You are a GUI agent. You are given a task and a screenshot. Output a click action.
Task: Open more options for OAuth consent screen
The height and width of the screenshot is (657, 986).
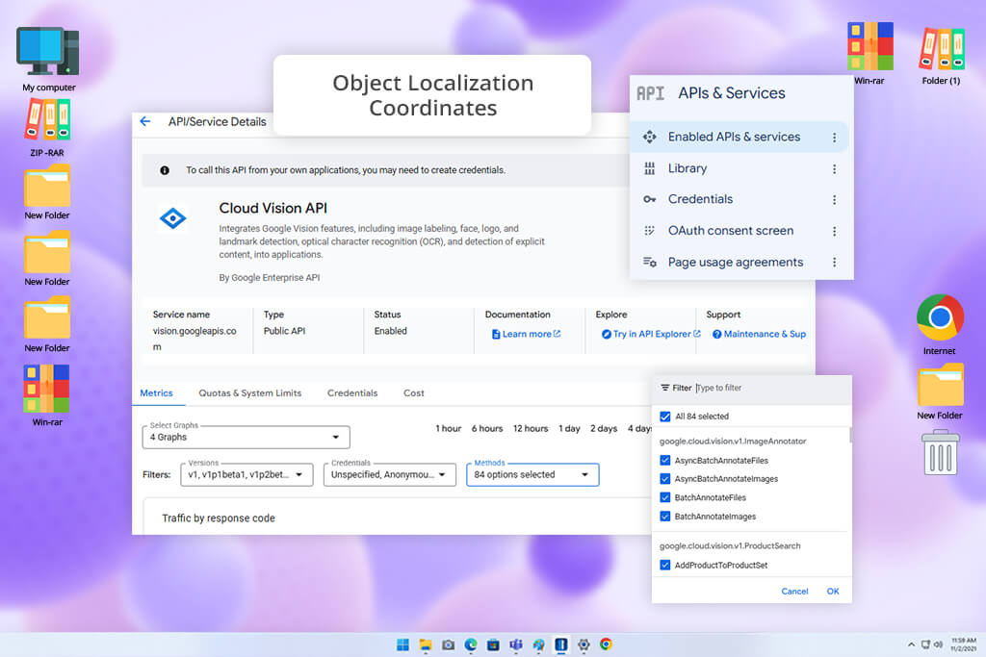(835, 231)
